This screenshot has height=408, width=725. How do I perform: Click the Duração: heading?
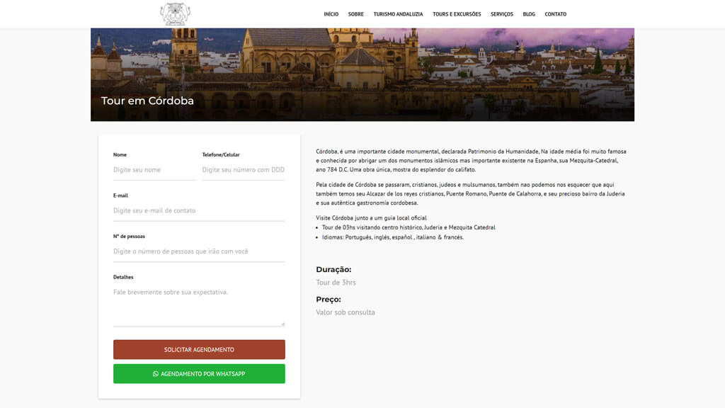pyautogui.click(x=333, y=269)
